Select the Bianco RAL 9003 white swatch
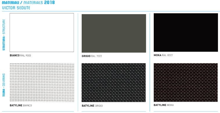 tap(42, 32)
